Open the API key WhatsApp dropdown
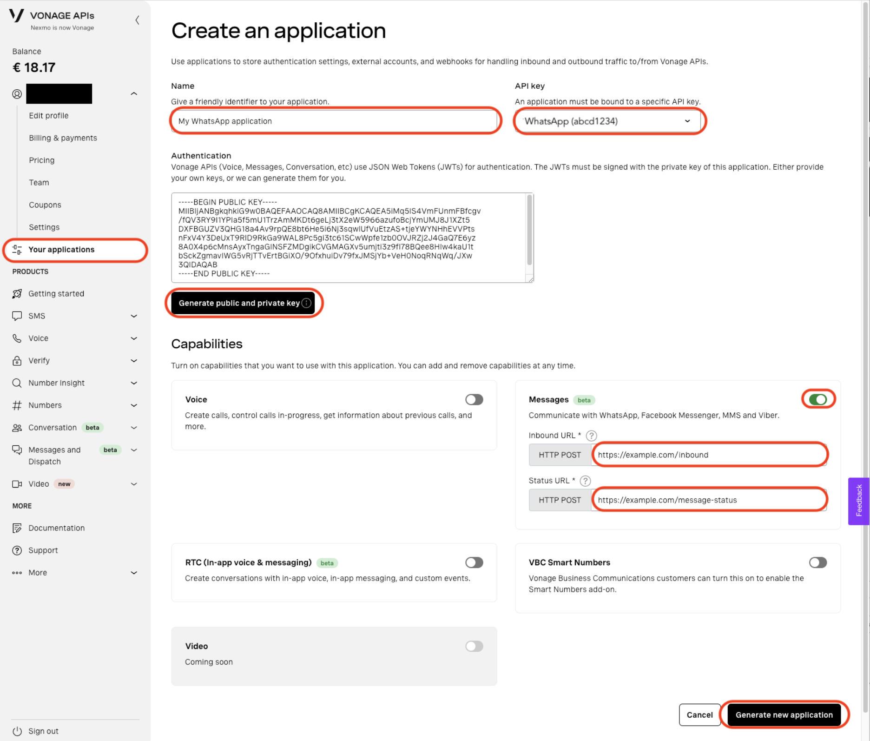The width and height of the screenshot is (870, 741). (x=607, y=121)
